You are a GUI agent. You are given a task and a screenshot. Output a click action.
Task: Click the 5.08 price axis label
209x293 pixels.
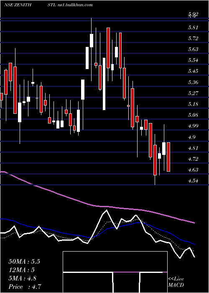[x=193, y=115]
